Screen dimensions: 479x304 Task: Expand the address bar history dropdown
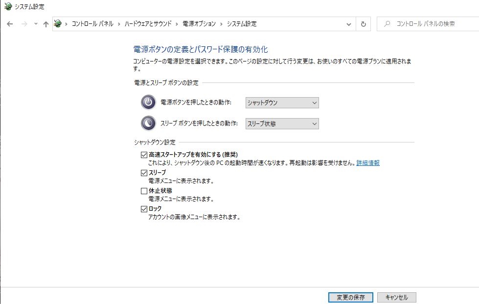348,24
